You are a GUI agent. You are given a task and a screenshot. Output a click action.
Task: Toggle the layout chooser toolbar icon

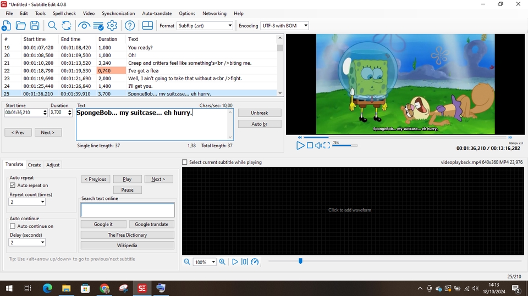pos(147,26)
